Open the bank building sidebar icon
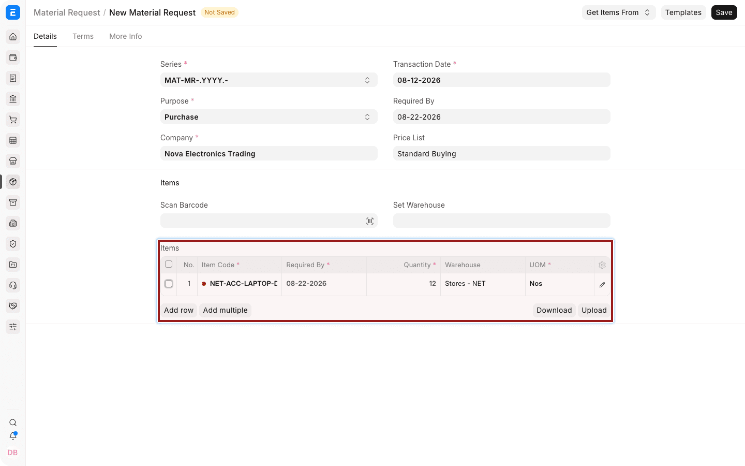 pos(13,99)
